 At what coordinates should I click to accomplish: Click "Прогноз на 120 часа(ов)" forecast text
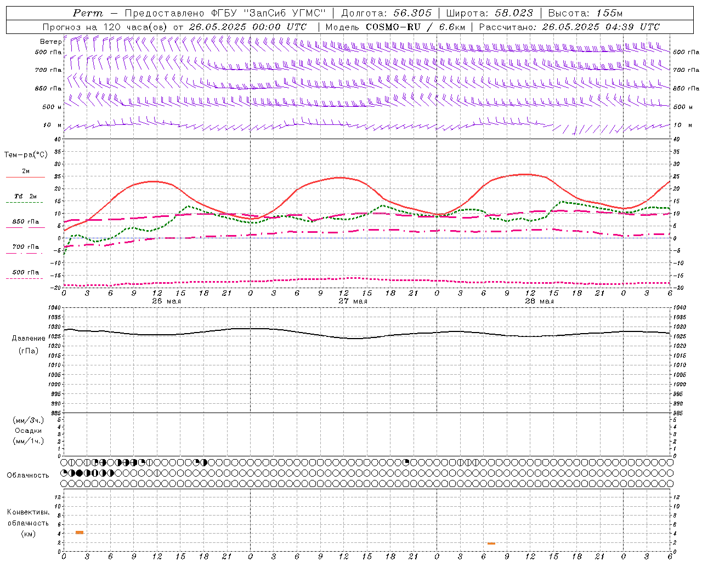[106, 27]
